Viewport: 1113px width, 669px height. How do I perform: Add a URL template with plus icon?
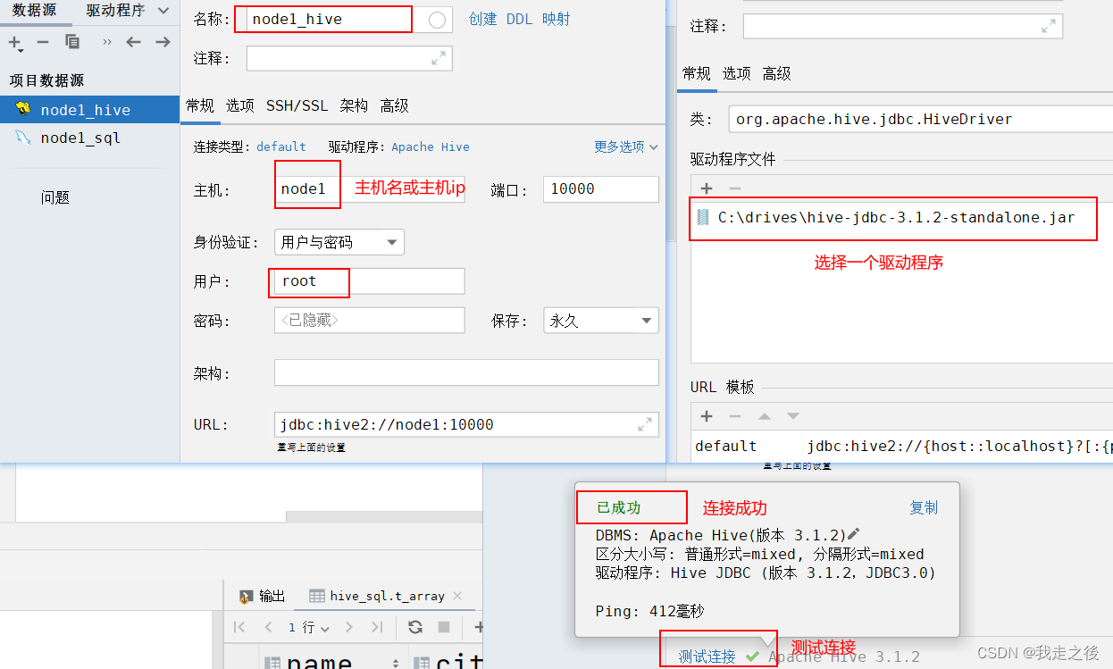706,416
